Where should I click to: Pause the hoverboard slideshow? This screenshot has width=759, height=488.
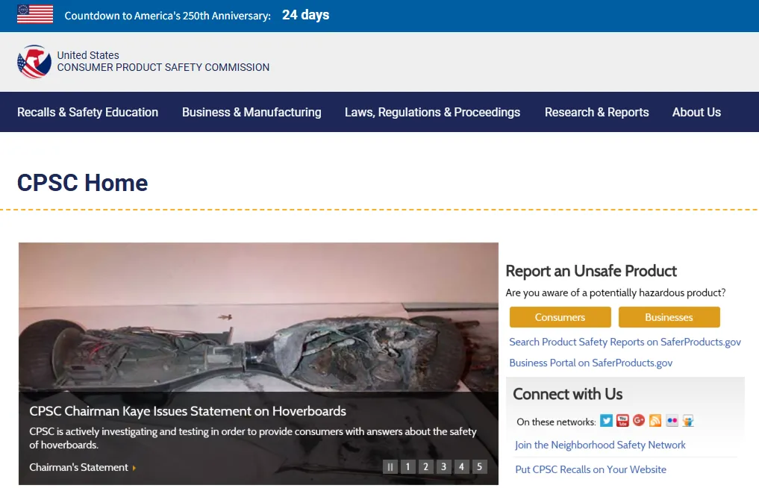click(390, 466)
